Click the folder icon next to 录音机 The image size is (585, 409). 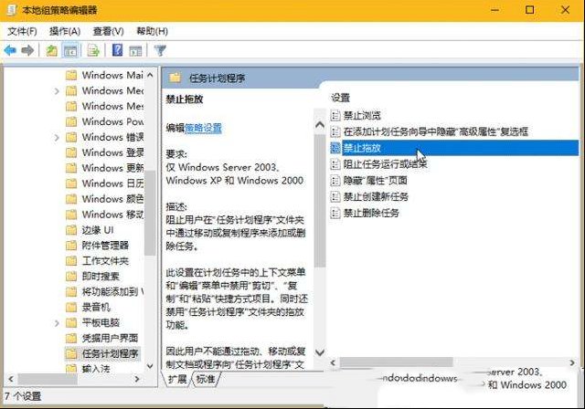coord(71,308)
